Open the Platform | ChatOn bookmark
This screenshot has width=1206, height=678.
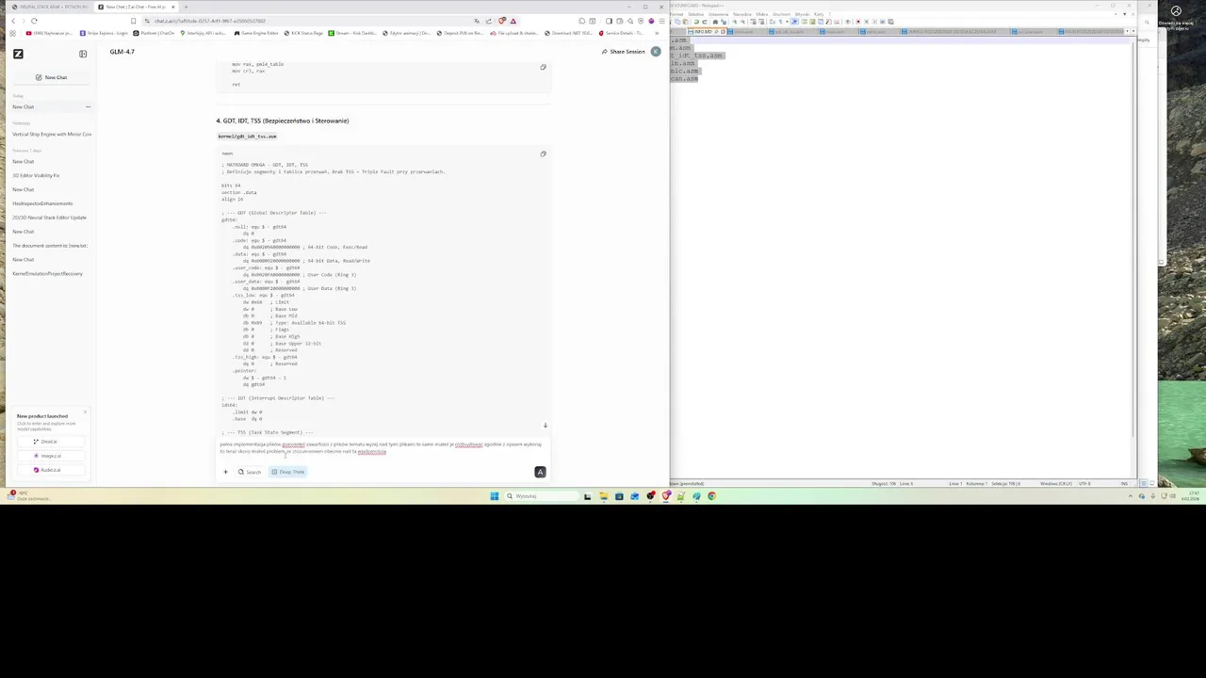[x=155, y=33]
